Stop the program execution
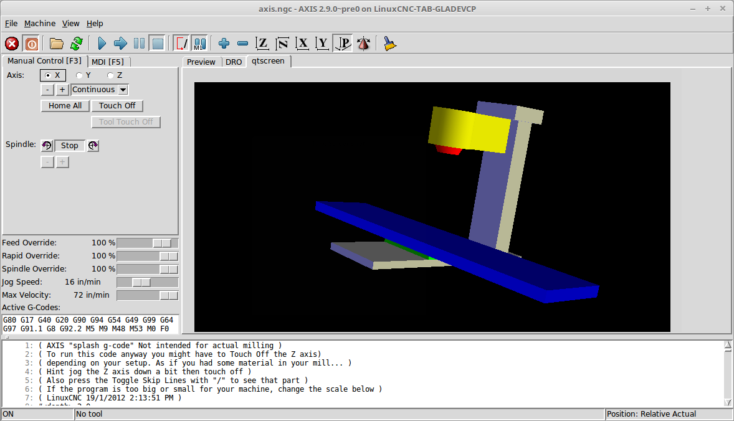Screen dimensions: 734x421 click(158, 44)
